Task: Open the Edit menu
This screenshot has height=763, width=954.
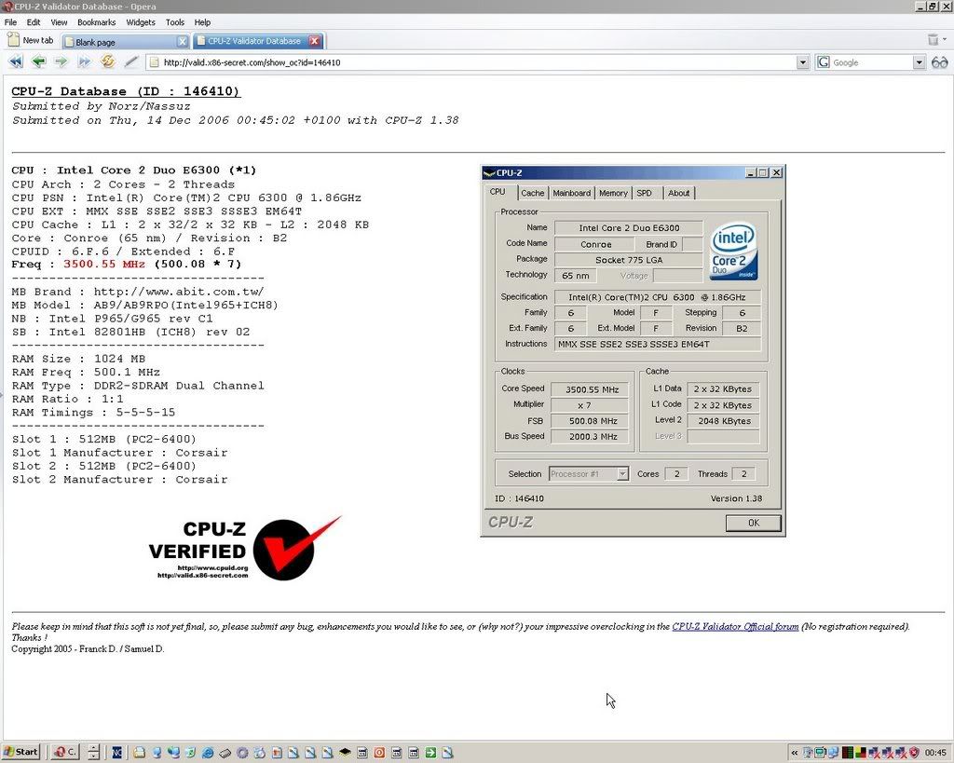Action: tap(34, 22)
